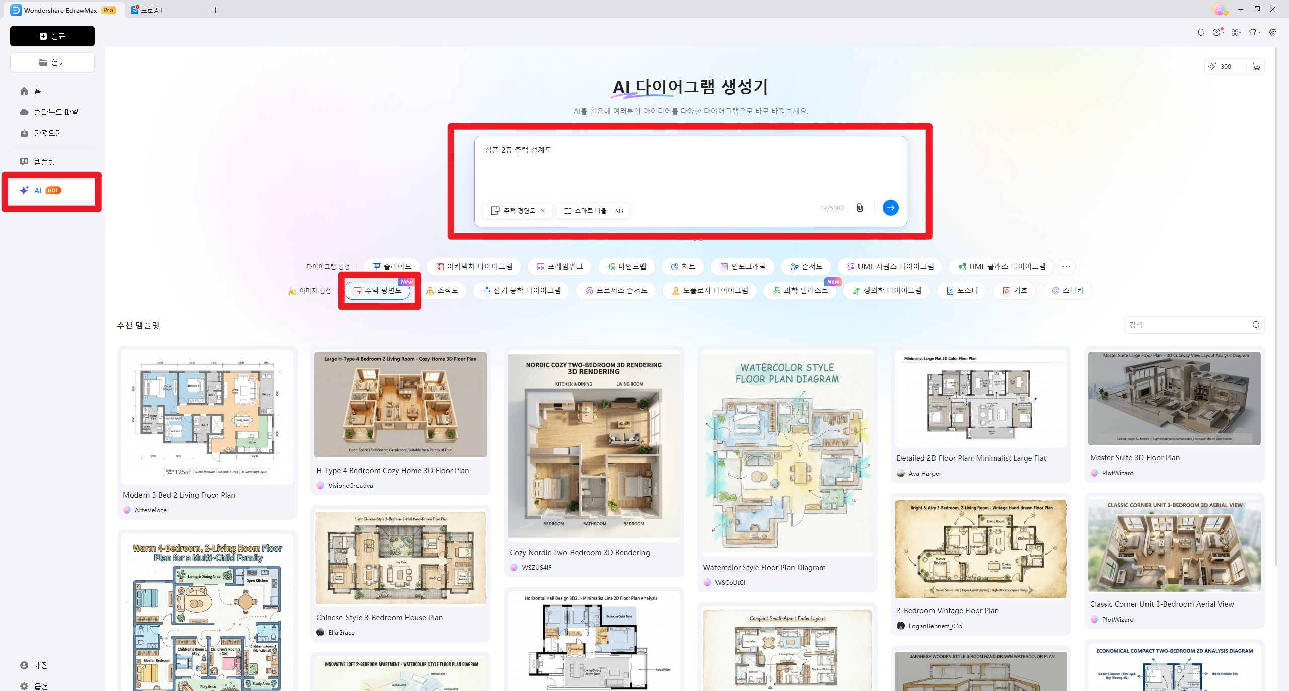1289x691 pixels.
Task: Toggle the SD image quality setting
Action: point(619,211)
